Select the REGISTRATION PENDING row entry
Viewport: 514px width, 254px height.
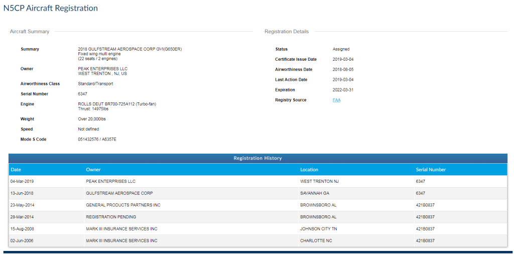click(x=111, y=217)
